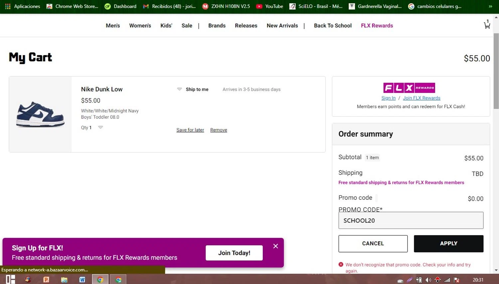Image resolution: width=499 pixels, height=284 pixels.
Task: Click free shipping for FLX Rewards members text
Action: tap(401, 182)
